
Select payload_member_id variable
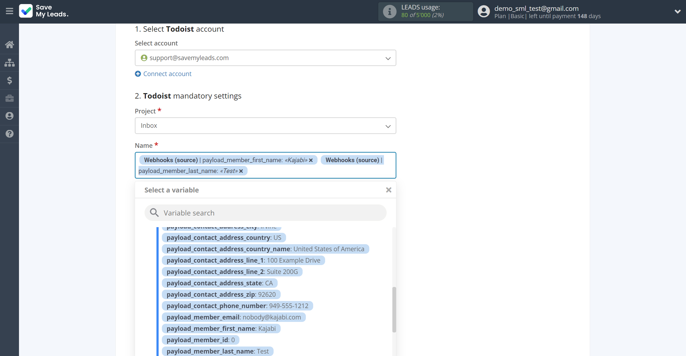[x=201, y=340]
